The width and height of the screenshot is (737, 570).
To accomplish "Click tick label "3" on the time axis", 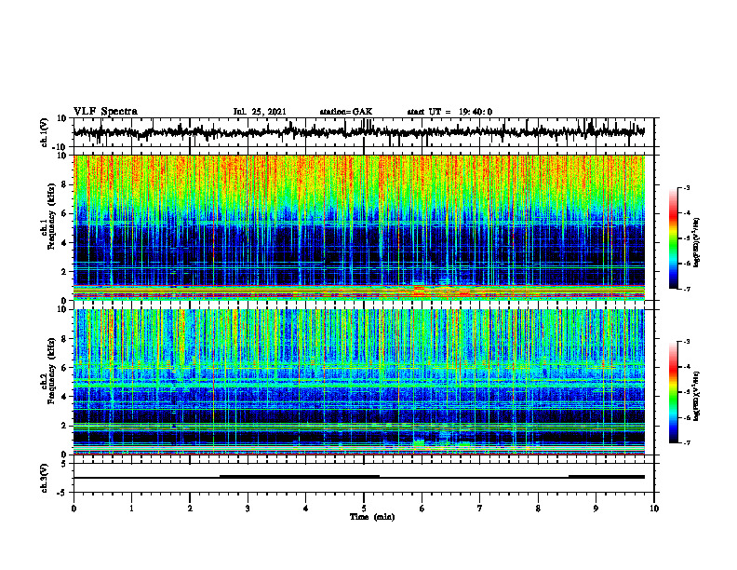I will click(248, 509).
